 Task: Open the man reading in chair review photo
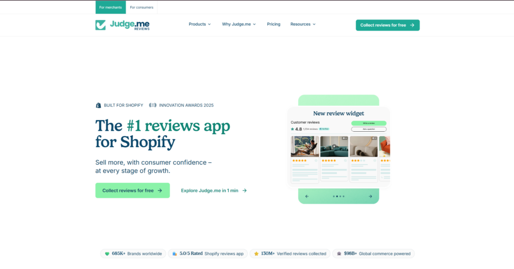point(305,147)
